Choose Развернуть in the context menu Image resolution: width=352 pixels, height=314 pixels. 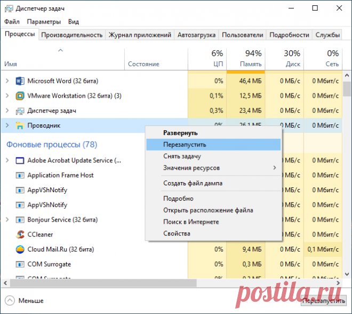tap(213, 133)
